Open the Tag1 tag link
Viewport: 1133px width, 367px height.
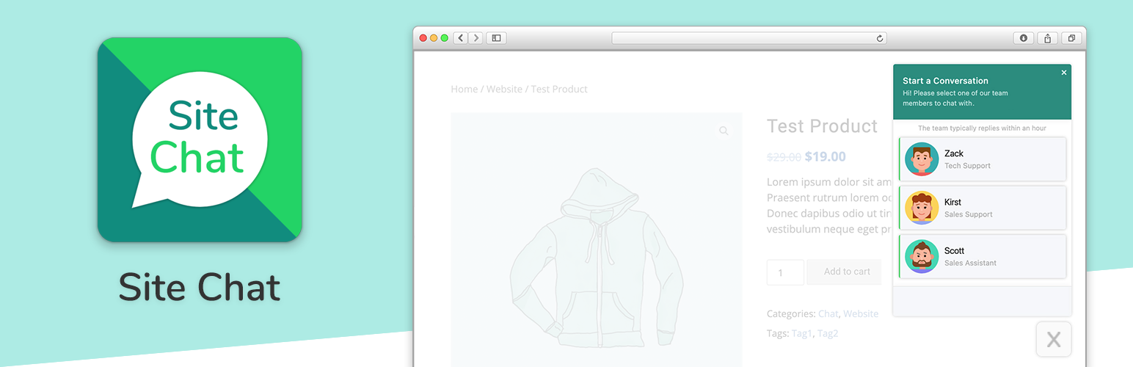(802, 333)
